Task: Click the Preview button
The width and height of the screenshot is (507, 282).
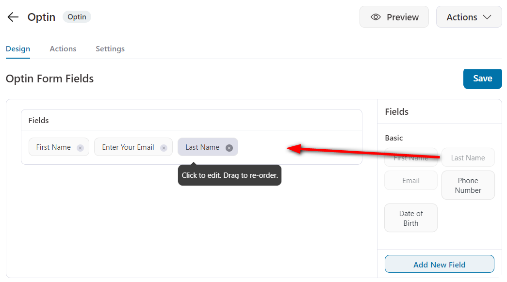Action: coord(394,16)
